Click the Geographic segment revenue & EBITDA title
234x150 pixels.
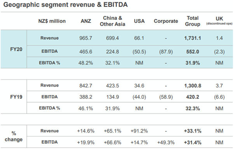tap(65, 5)
